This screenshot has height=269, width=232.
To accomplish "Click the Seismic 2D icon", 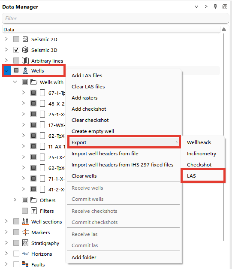I will coord(25,39).
